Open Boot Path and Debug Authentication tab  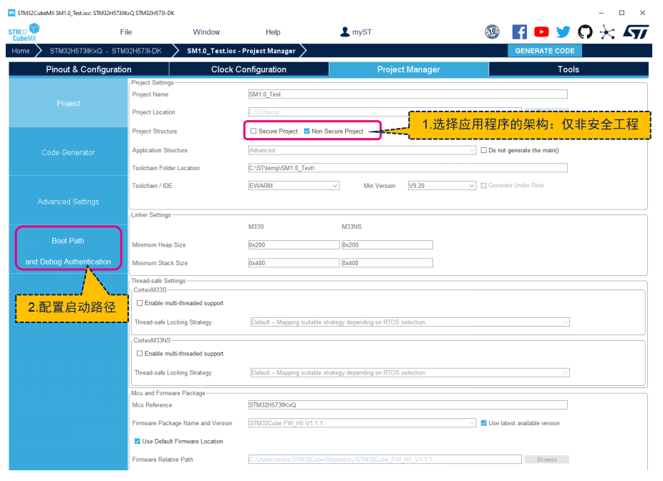pyautogui.click(x=68, y=251)
